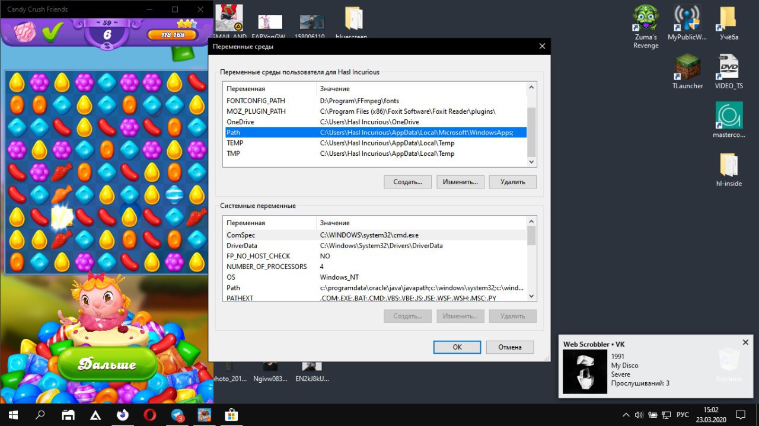This screenshot has width=759, height=426.
Task: Select the OS system variable row
Action: (375, 277)
